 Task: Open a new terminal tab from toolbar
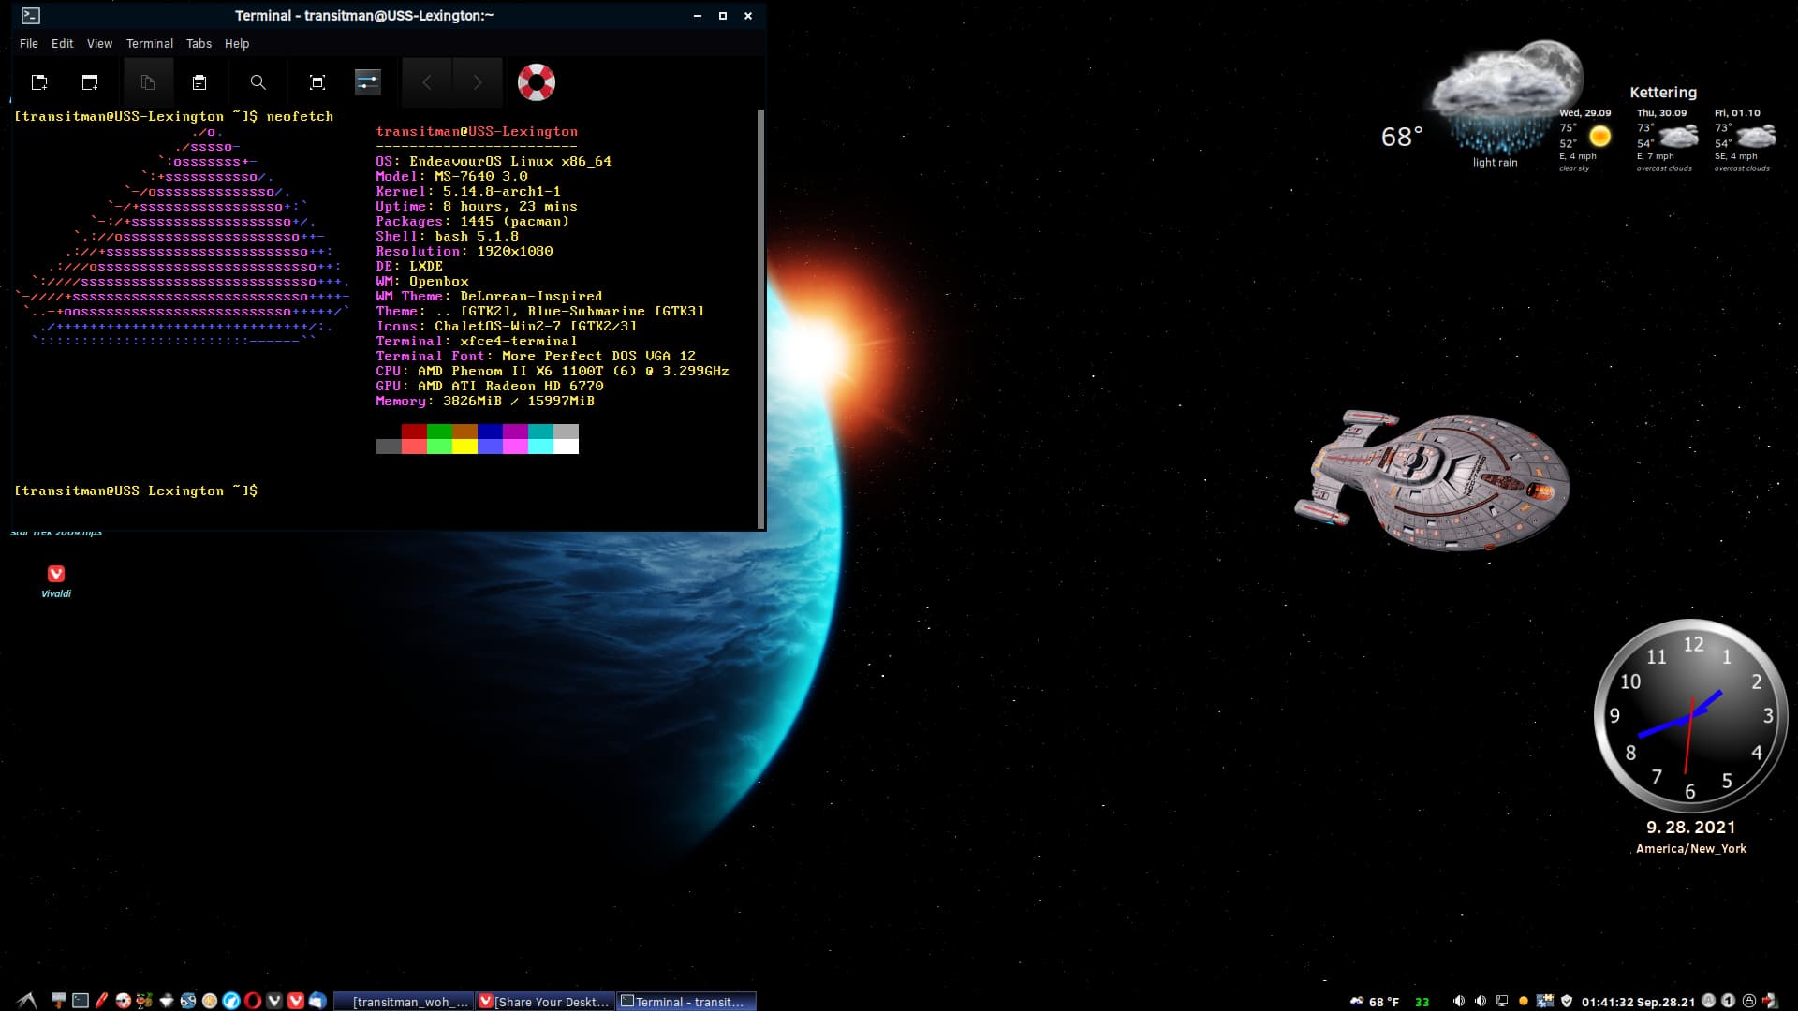coord(39,82)
